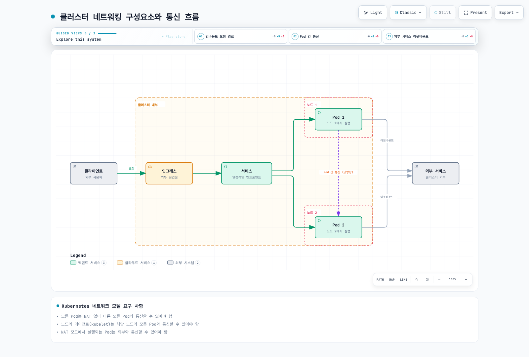
Task: Click the 요청 edge label
Action: pos(132,169)
